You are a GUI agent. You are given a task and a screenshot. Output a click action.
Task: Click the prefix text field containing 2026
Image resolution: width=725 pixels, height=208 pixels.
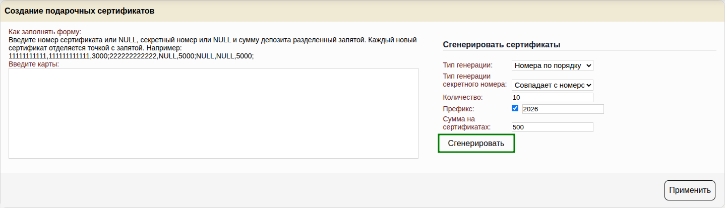click(x=563, y=109)
